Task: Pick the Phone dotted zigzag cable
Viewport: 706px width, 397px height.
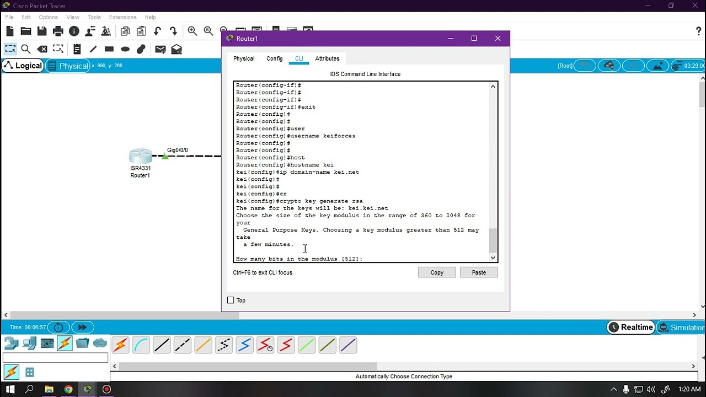Action: point(224,345)
